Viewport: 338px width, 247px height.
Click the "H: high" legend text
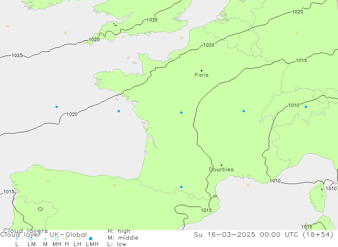point(119,231)
